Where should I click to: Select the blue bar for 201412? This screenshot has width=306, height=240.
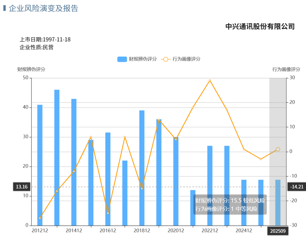click(74, 162)
